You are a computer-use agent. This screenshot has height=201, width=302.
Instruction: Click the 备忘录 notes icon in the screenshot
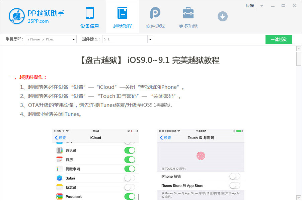pyautogui.click(x=59, y=187)
